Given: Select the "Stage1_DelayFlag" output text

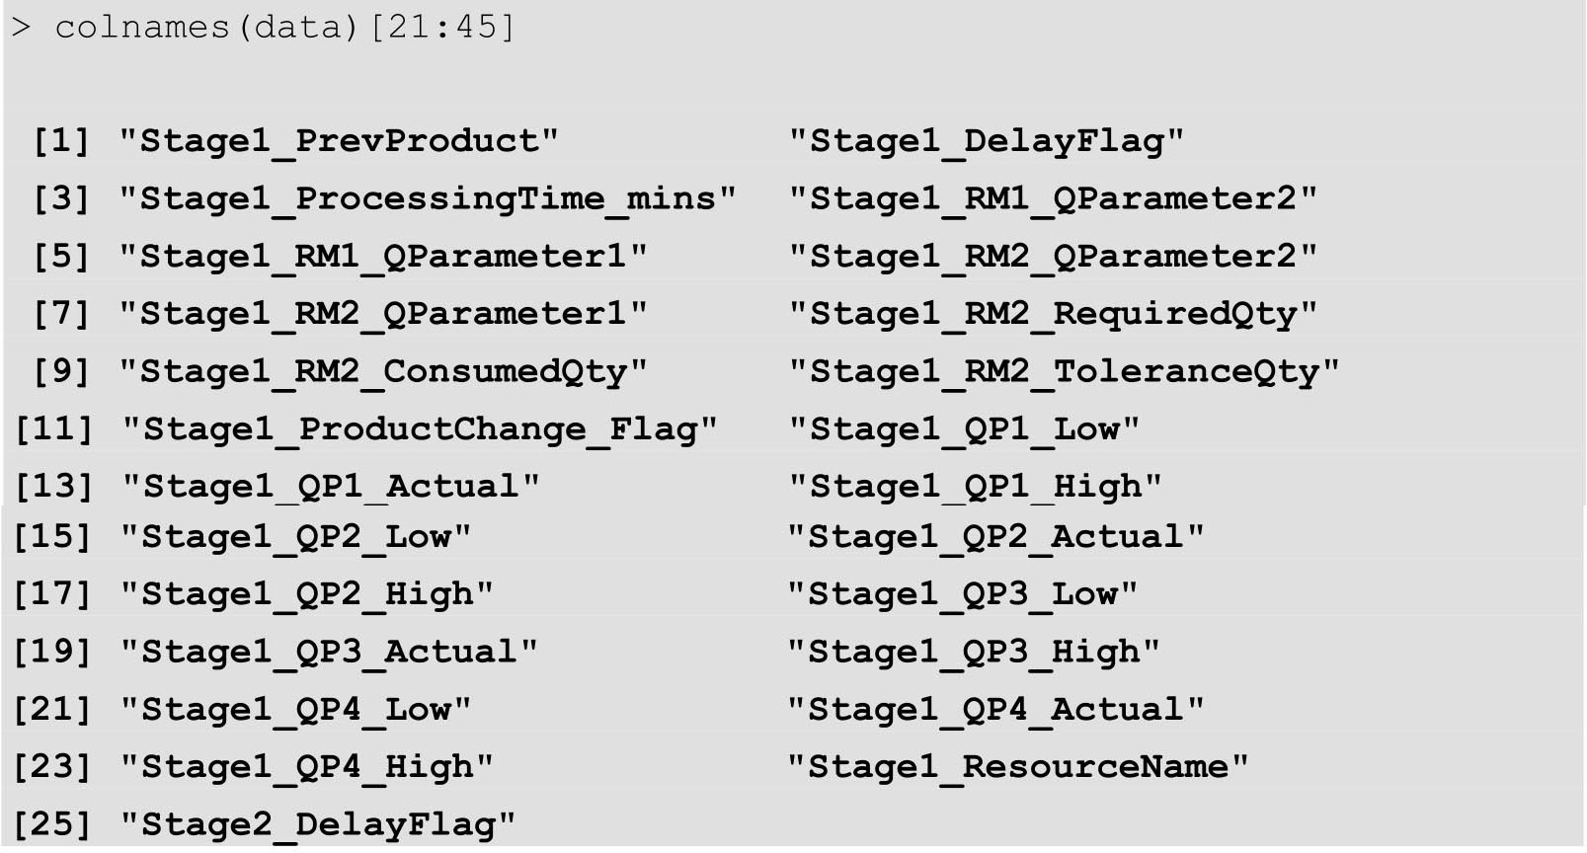Looking at the screenshot, I should point(986,141).
